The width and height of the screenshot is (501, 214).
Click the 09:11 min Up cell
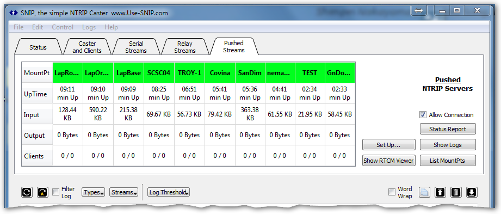(68, 93)
